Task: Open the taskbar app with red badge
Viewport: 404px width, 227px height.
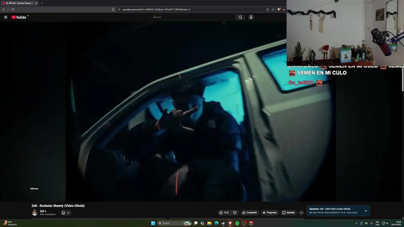Action: [244, 223]
